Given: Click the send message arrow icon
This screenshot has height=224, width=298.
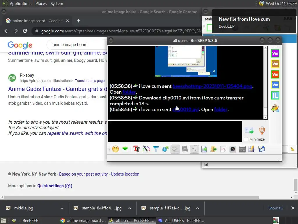Looking at the screenshot, I should click(x=249, y=130).
